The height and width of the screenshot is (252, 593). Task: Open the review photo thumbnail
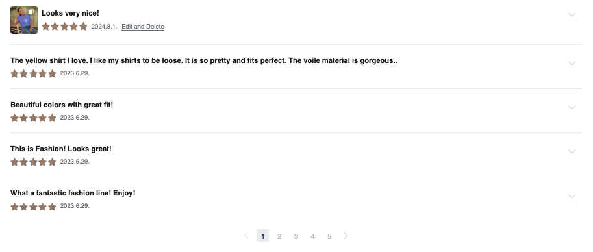tap(24, 20)
